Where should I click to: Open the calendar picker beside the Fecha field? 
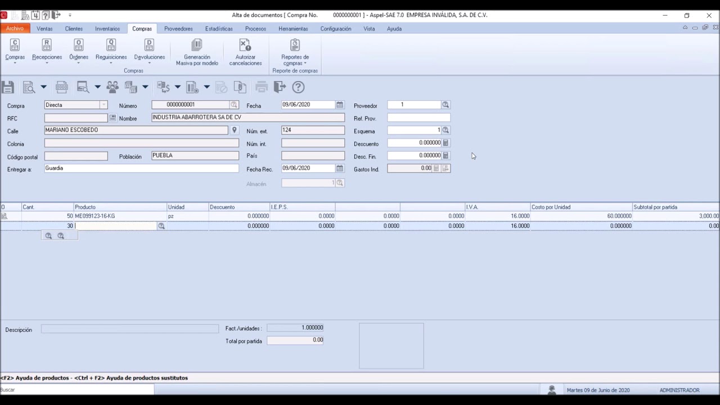pos(340,105)
